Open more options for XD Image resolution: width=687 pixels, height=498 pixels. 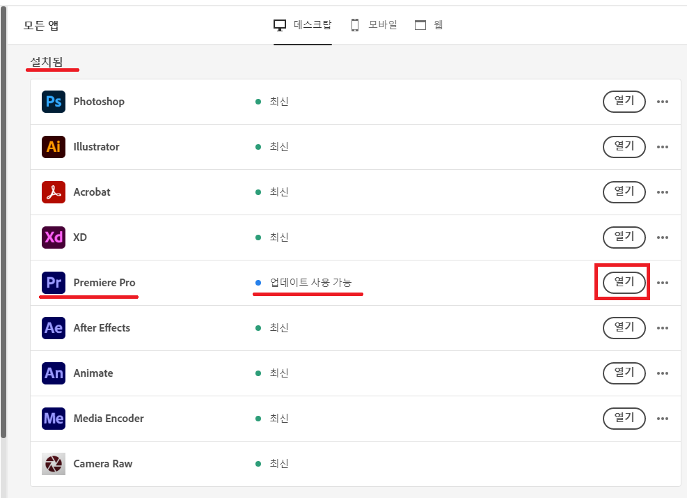[x=663, y=238]
